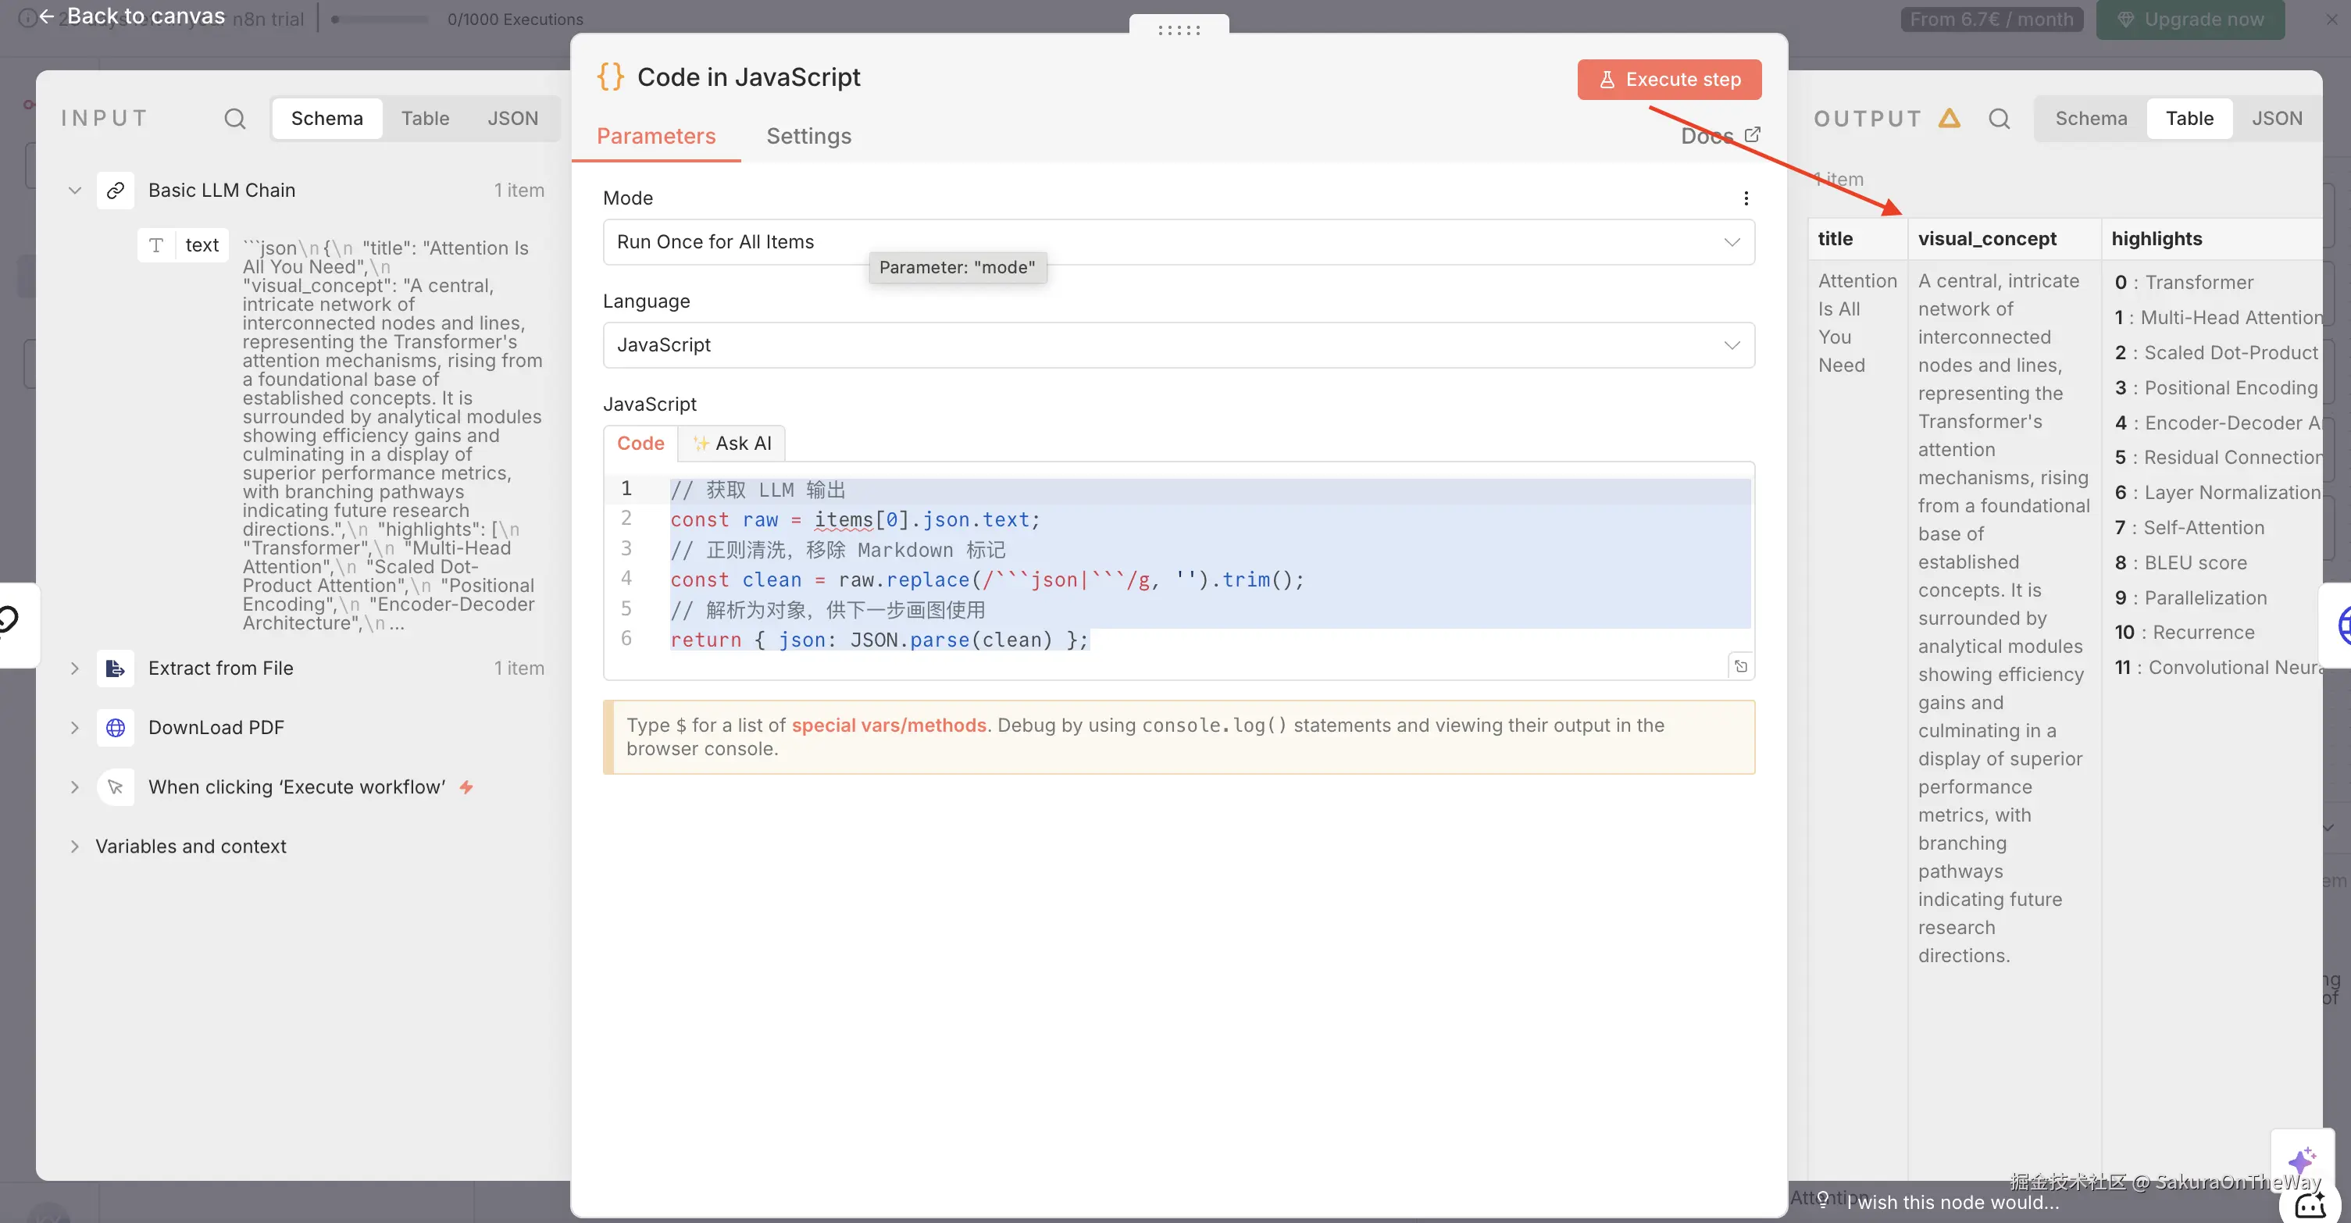Viewport: 2351px width, 1223px height.
Task: Switch output view to Schema
Action: [x=2090, y=119]
